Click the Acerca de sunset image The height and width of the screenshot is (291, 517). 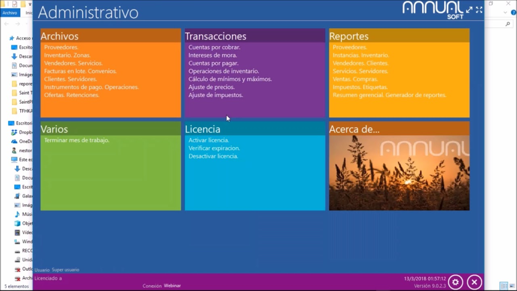(x=399, y=174)
